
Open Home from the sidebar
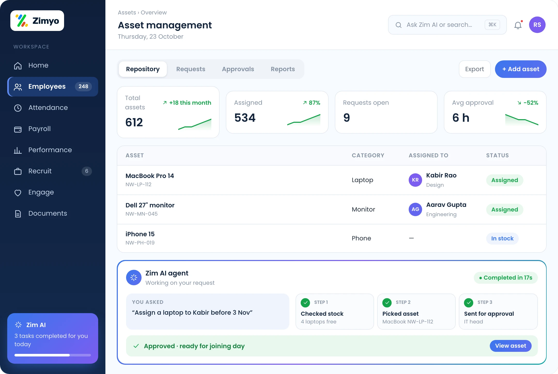(x=53, y=65)
